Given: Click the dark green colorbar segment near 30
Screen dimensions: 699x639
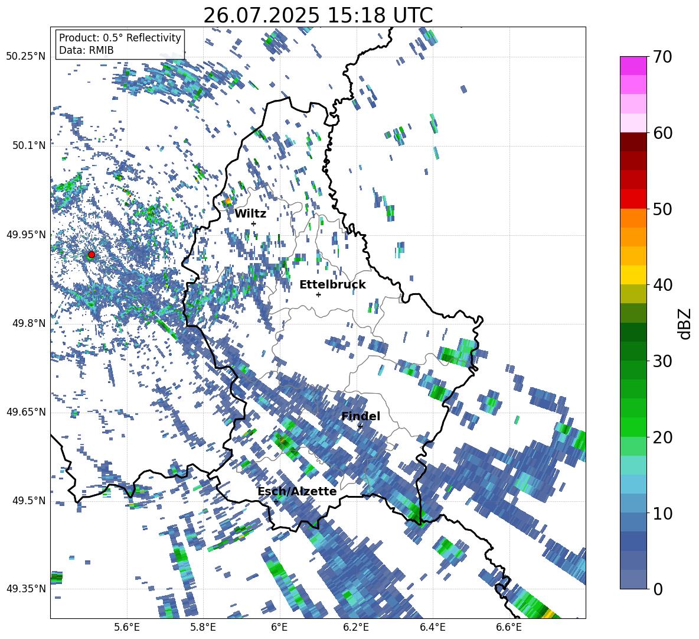Looking at the screenshot, I should [633, 351].
